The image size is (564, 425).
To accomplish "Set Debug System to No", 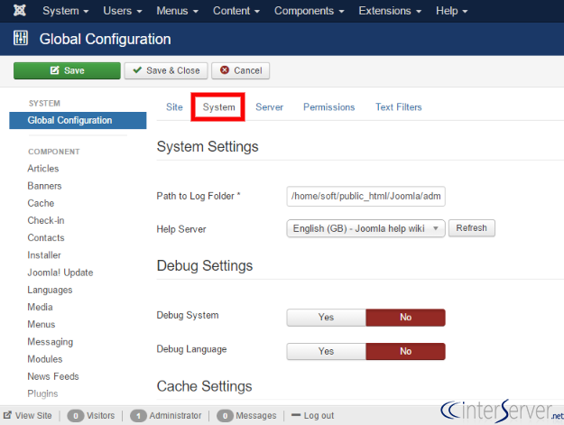I will [406, 318].
